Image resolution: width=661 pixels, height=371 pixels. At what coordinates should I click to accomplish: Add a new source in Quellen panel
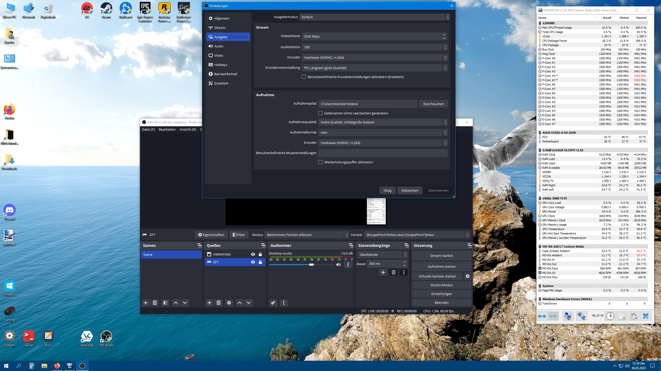pos(209,303)
